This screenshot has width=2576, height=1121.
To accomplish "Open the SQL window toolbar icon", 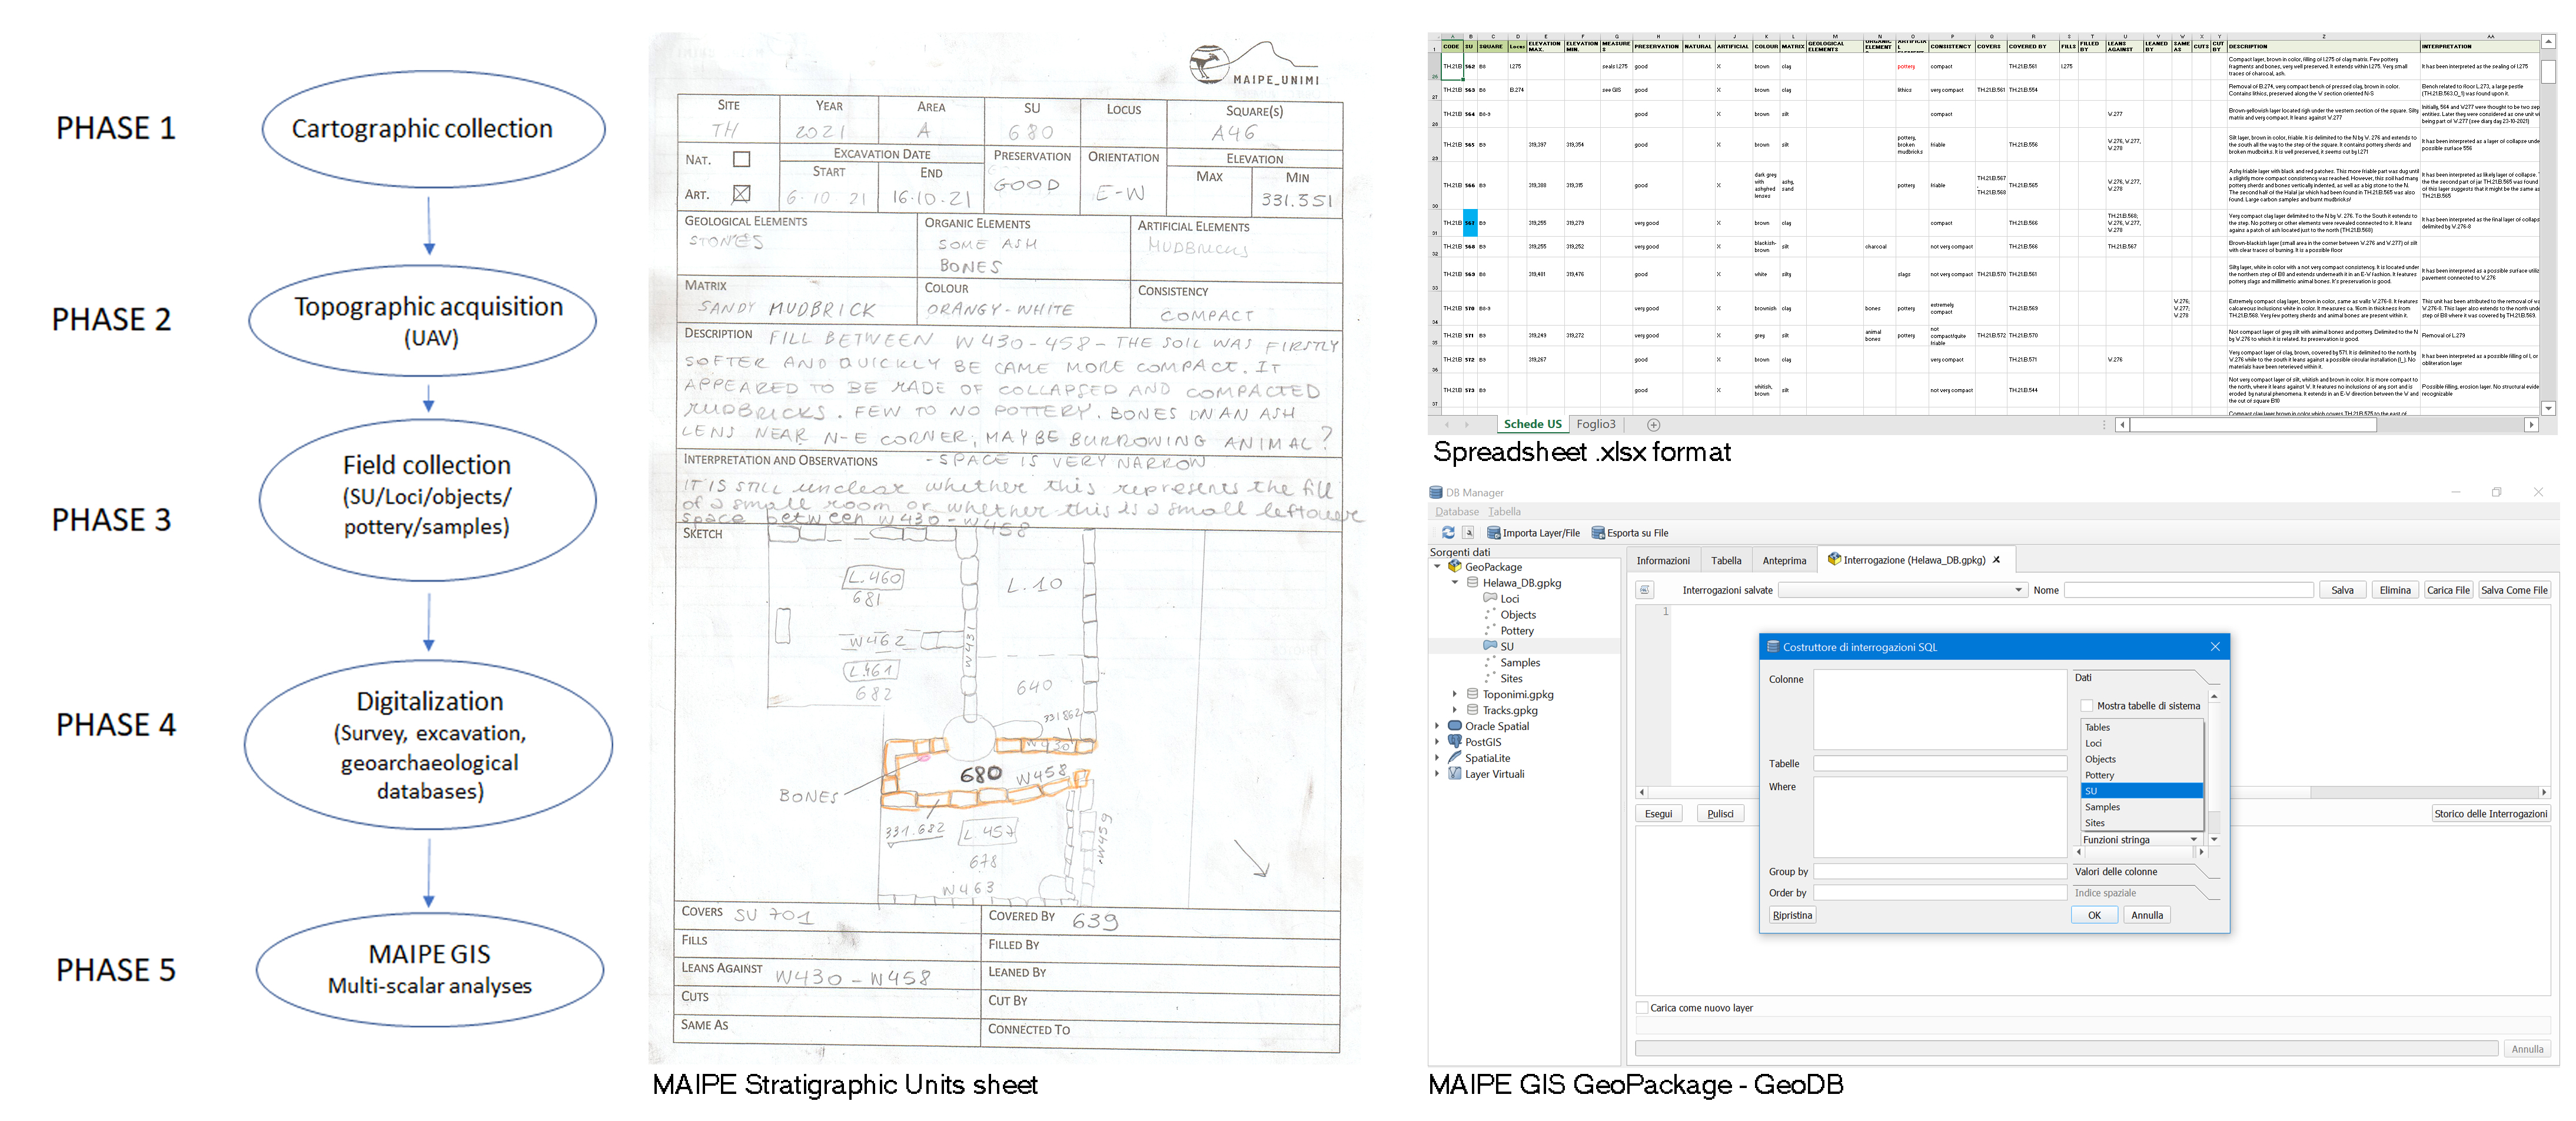I will click(1468, 533).
